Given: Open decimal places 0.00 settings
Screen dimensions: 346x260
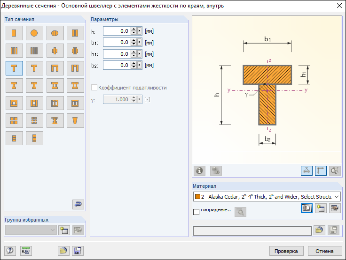Looking at the screenshot, I should click(26, 251).
